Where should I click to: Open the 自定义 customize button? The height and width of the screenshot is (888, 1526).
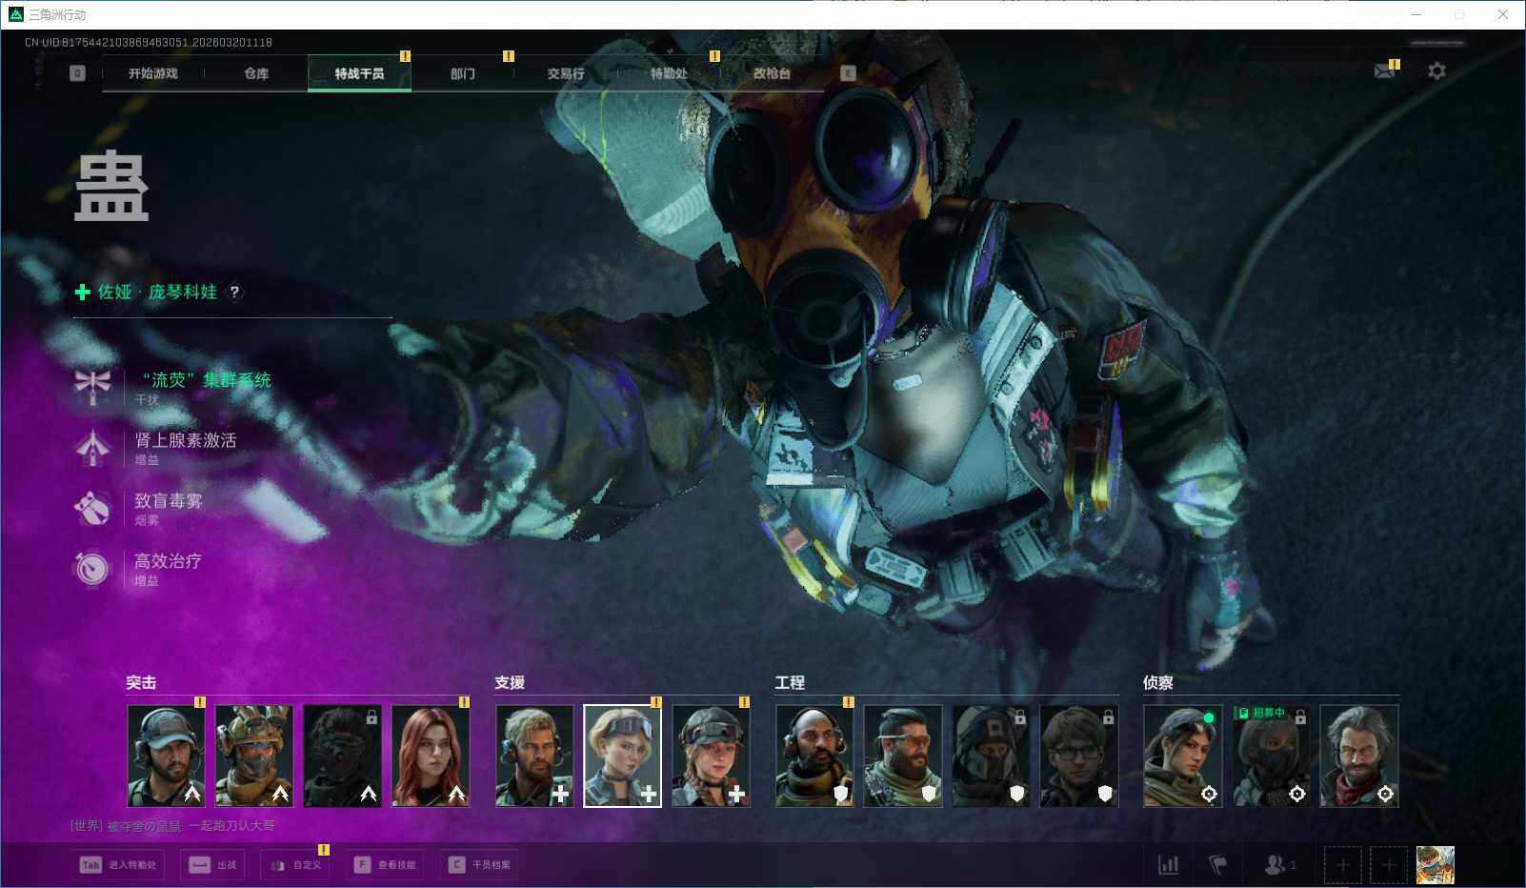click(296, 865)
